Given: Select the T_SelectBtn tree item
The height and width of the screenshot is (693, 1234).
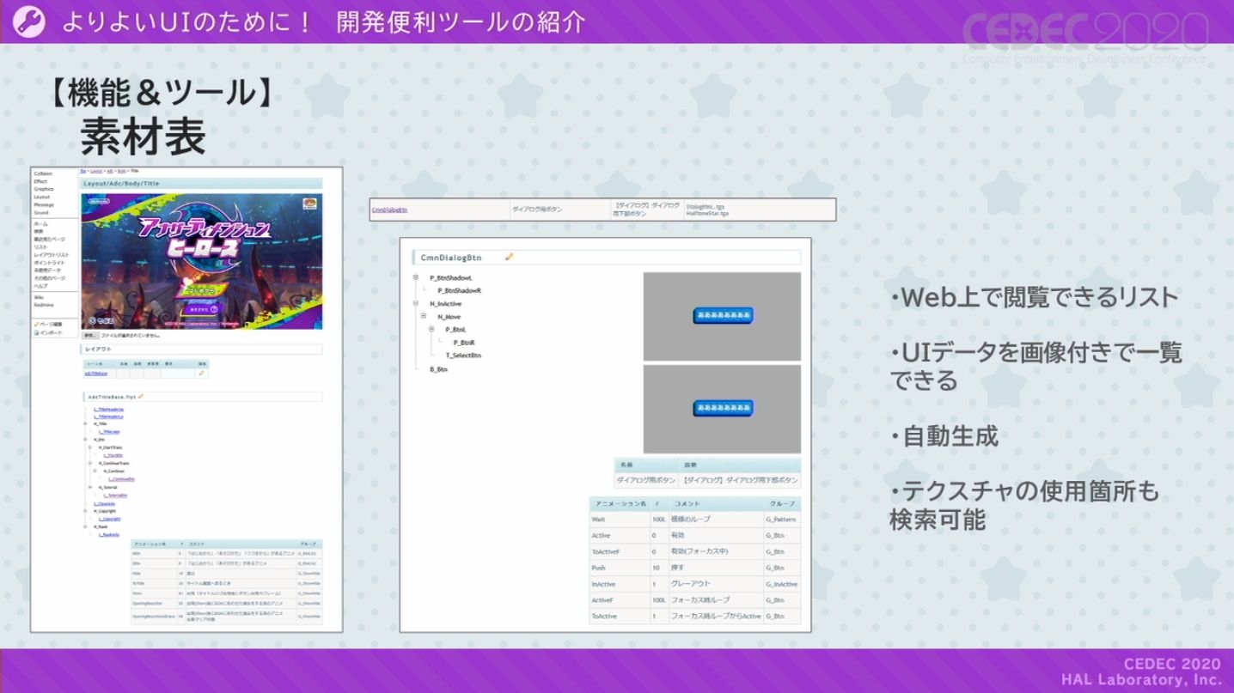Looking at the screenshot, I should (463, 356).
